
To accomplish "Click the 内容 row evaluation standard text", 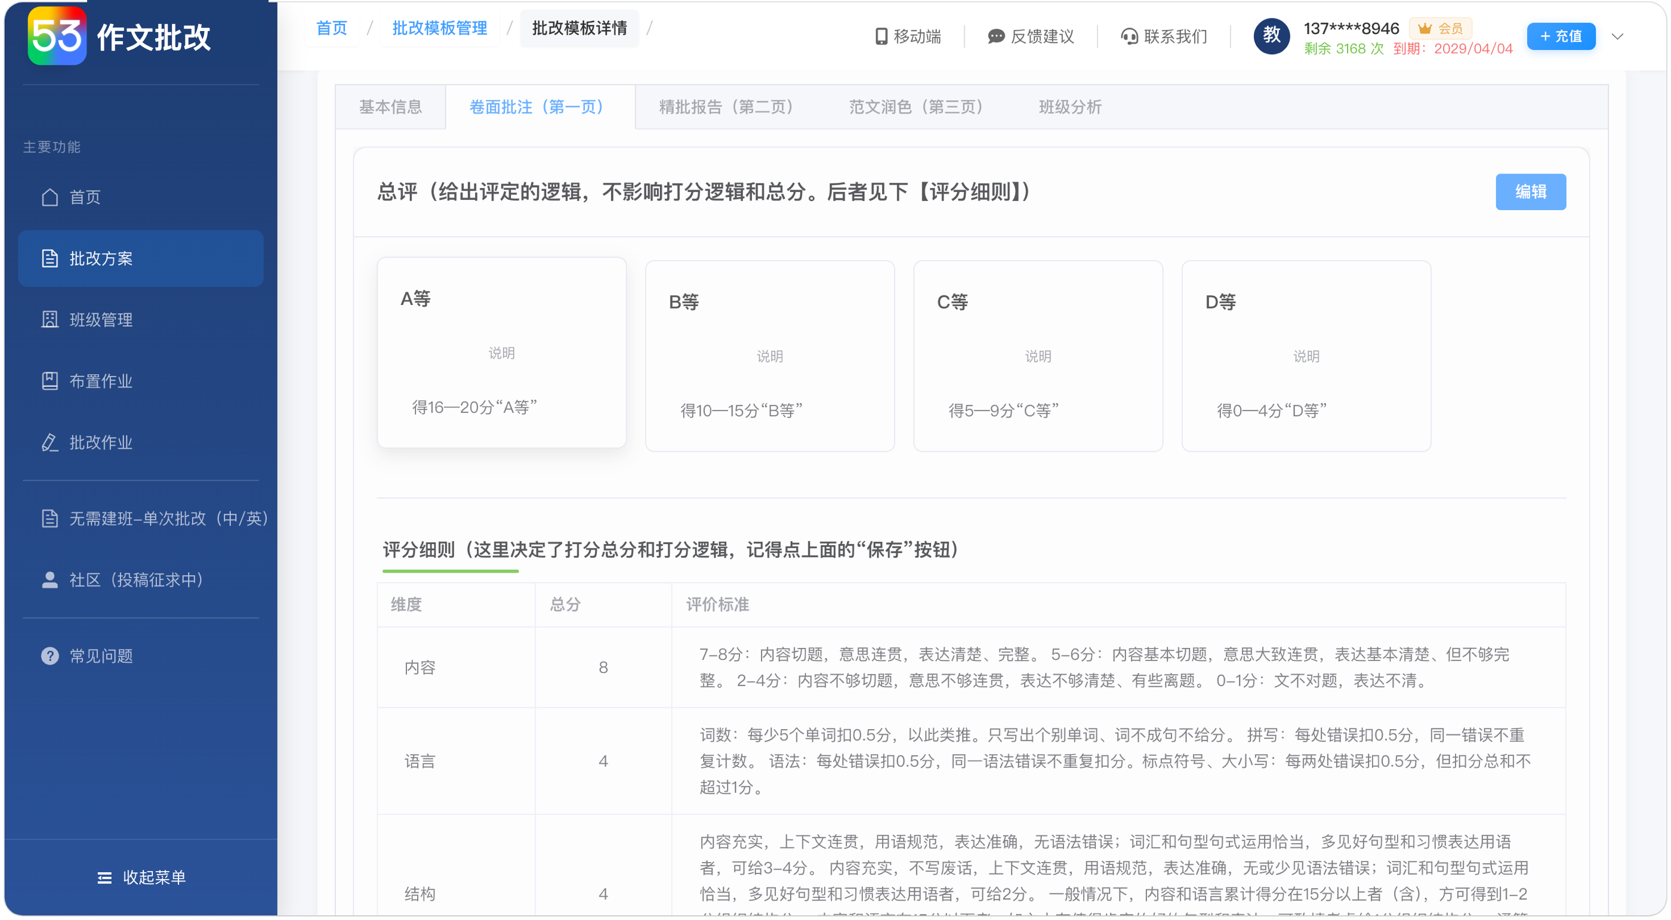I will [1104, 668].
